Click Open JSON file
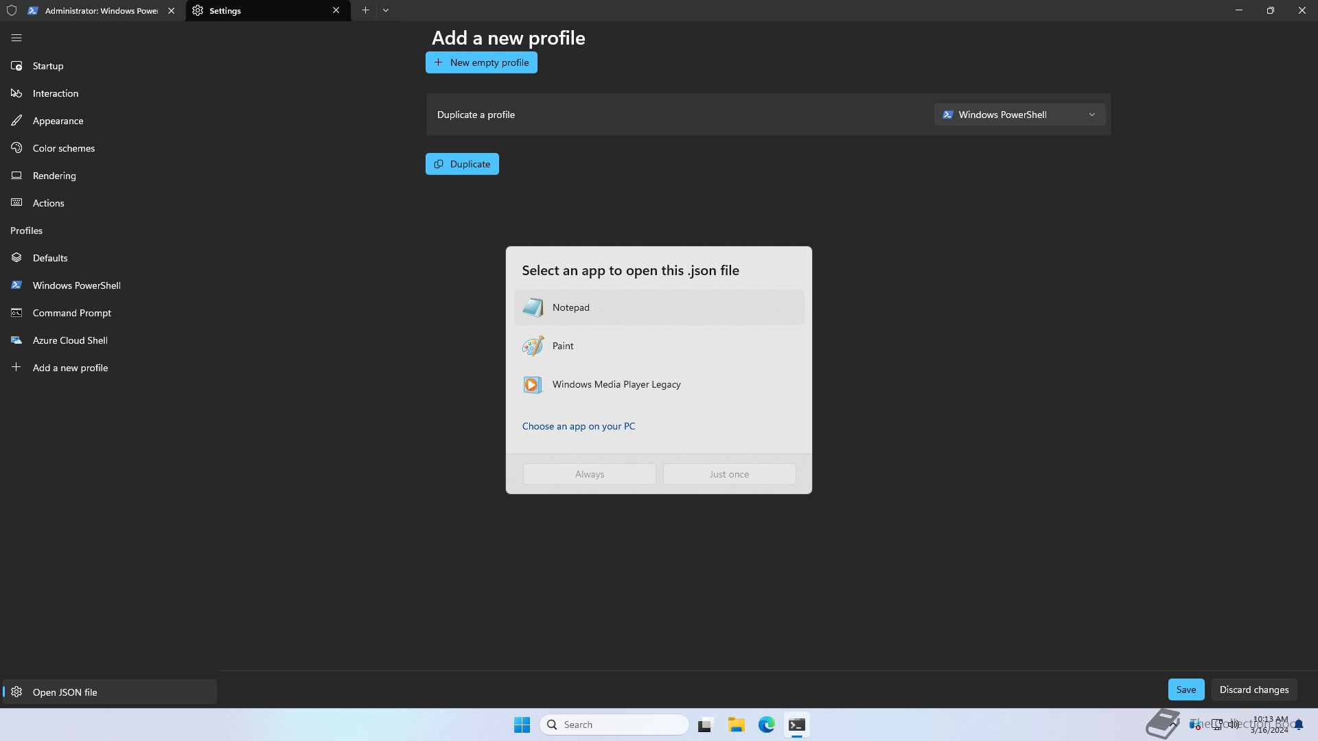 [110, 692]
